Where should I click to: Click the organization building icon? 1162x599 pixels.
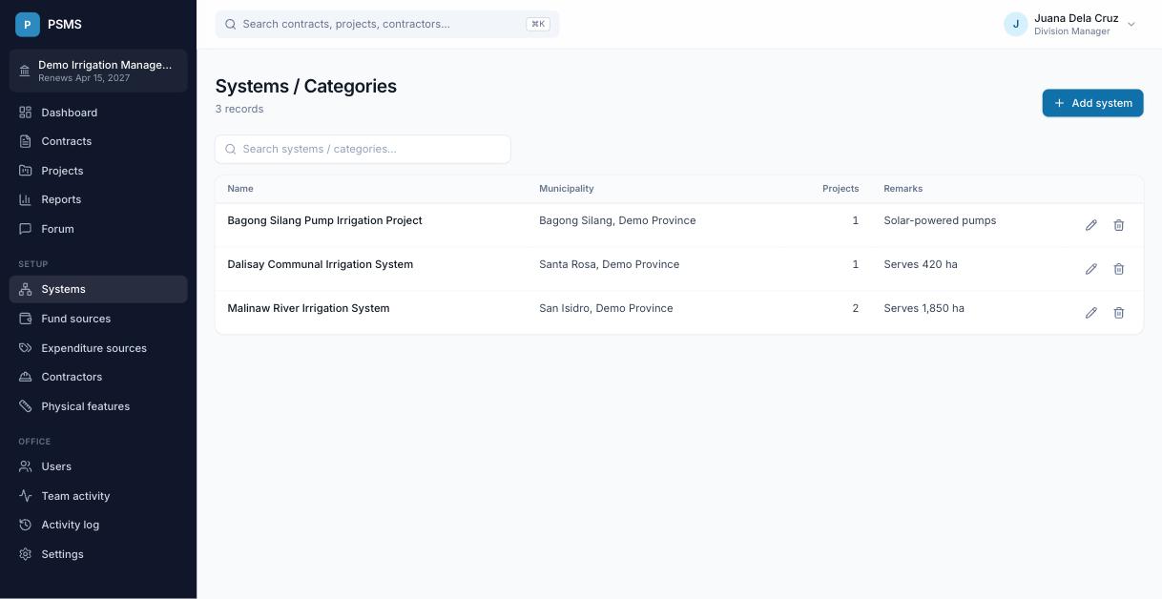pos(25,71)
